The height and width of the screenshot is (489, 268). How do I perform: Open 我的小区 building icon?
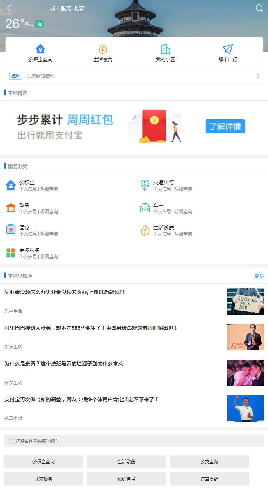pos(165,49)
